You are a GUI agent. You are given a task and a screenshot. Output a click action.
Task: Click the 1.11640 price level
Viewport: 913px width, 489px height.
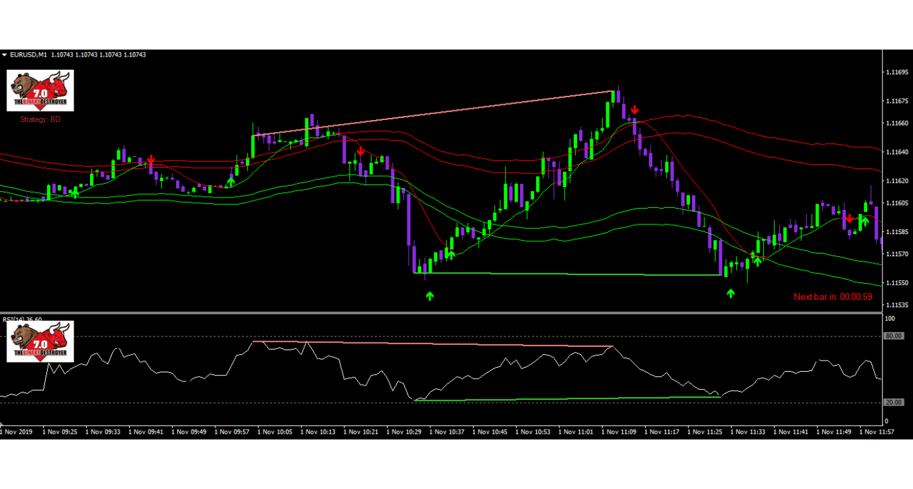pos(899,152)
